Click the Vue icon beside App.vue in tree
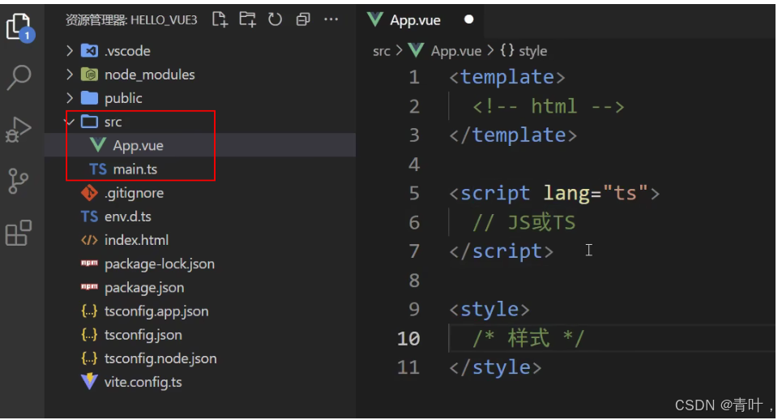Image resolution: width=782 pixels, height=420 pixels. coord(98,145)
